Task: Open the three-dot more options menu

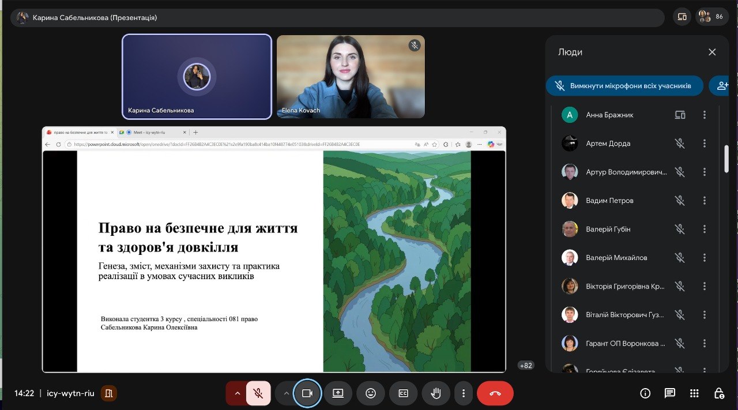Action: (x=463, y=393)
